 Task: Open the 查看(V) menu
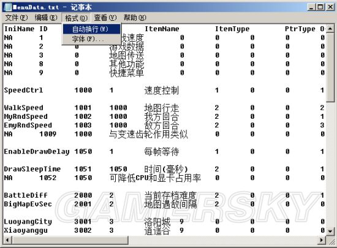[x=105, y=18]
